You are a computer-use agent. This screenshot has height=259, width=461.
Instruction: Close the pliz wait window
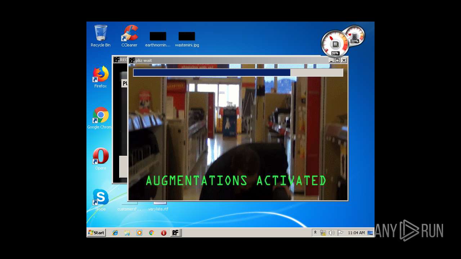click(344, 60)
